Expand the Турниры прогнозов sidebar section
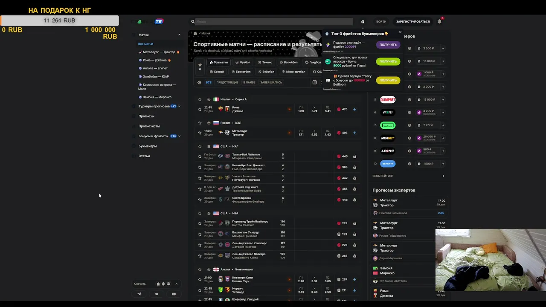Image resolution: width=546 pixels, height=307 pixels. pyautogui.click(x=179, y=106)
